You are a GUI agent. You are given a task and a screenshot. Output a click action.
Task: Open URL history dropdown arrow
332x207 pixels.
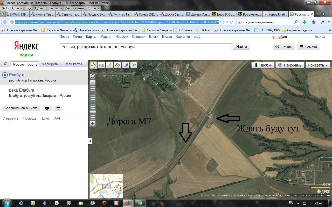[227, 22]
